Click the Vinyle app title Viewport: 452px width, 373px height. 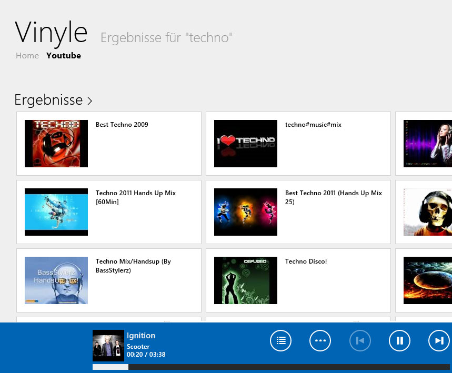click(51, 33)
